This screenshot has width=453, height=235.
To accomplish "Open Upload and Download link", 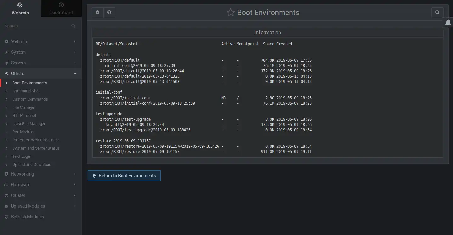I will tap(32, 165).
